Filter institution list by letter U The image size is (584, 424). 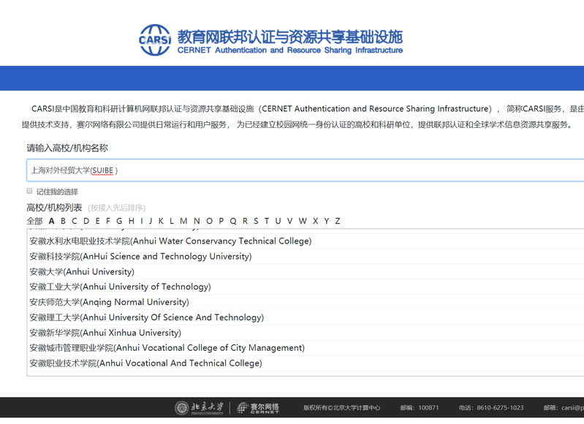[x=278, y=221]
